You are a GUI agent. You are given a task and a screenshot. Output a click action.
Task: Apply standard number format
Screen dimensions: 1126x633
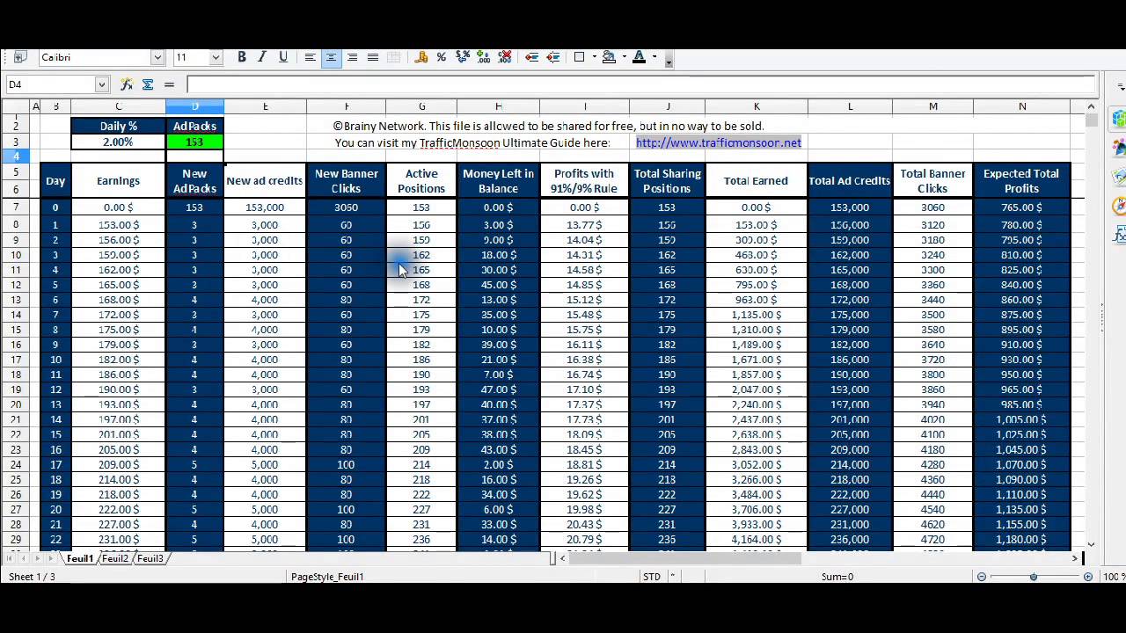click(x=463, y=57)
